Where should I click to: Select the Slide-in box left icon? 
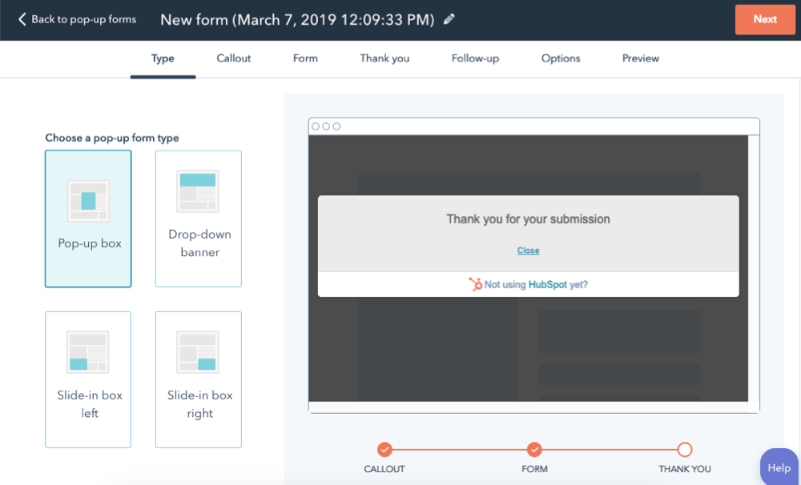coord(88,352)
